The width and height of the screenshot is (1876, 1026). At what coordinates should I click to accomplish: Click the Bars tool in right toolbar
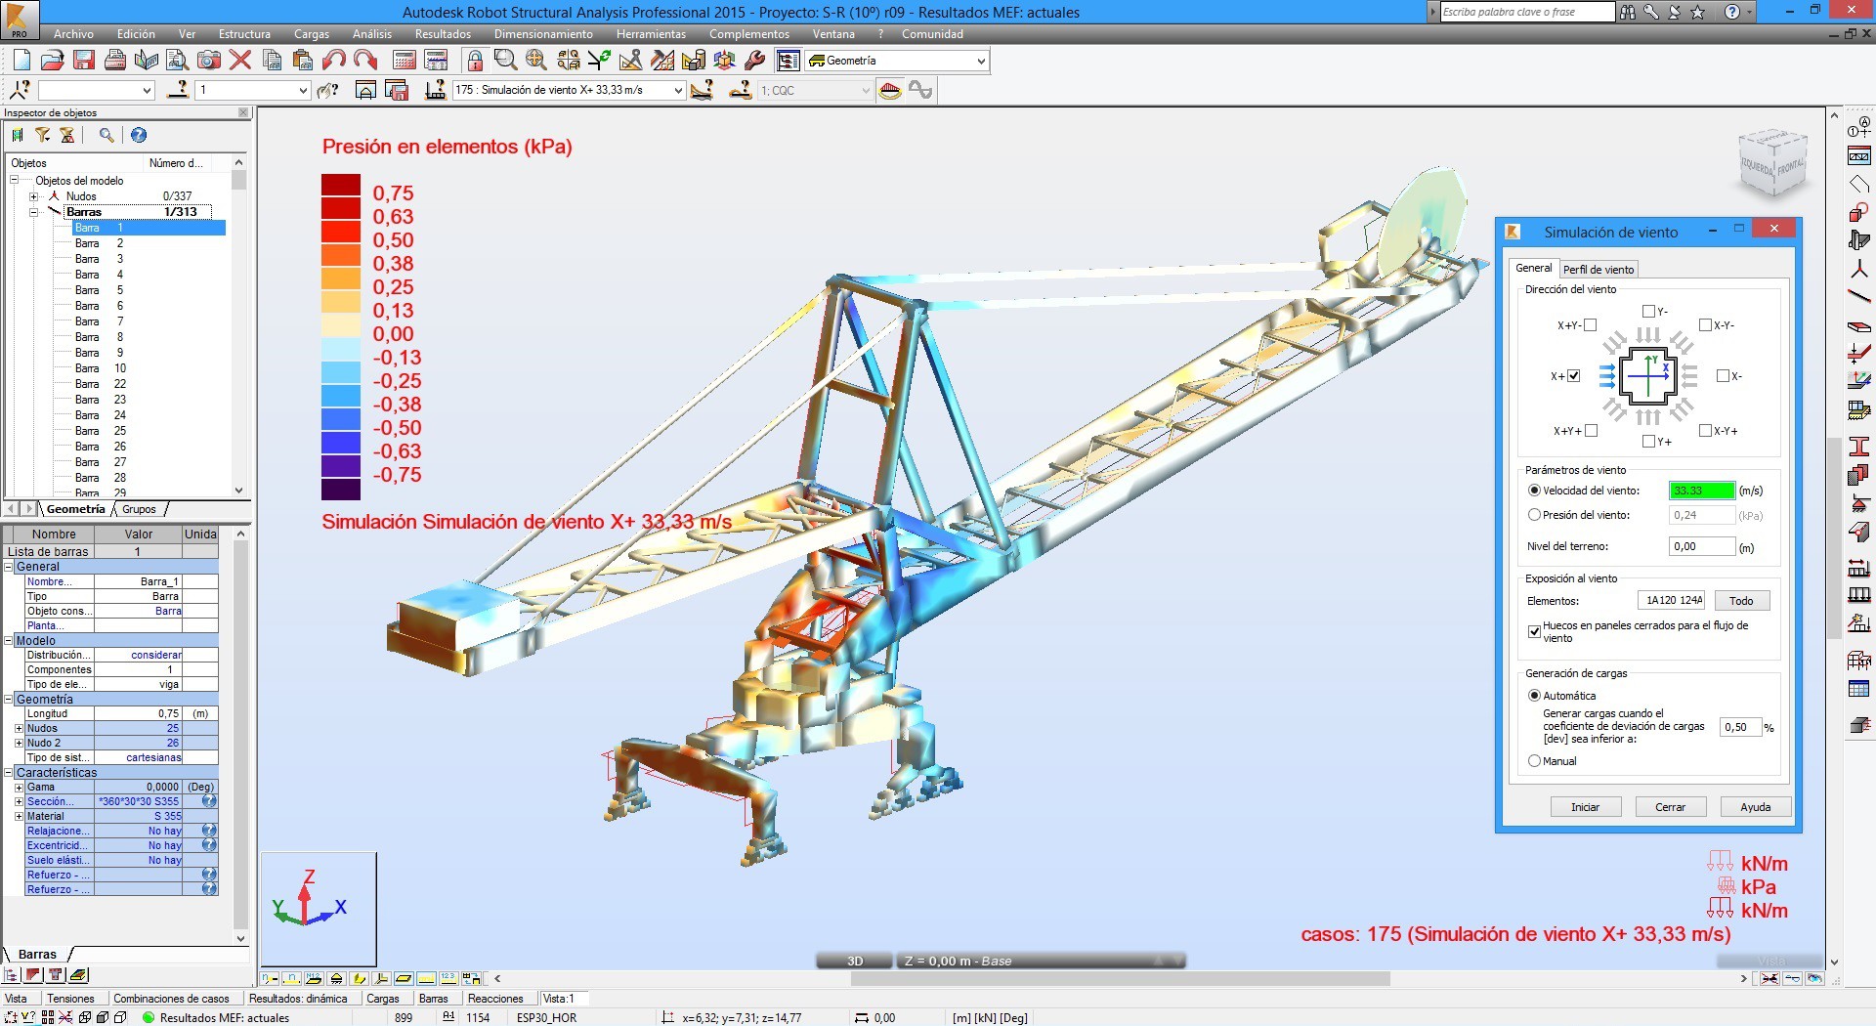point(1859,295)
